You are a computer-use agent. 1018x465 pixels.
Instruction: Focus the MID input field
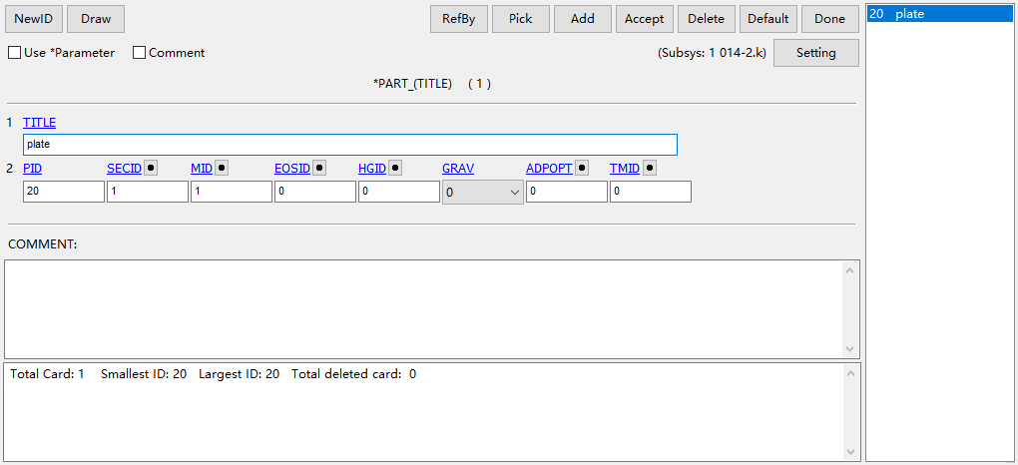(x=232, y=192)
